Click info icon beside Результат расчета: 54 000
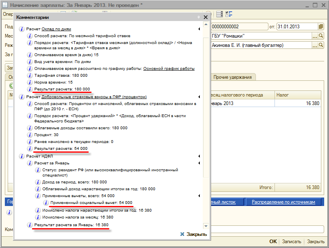 pyautogui.click(x=30, y=149)
